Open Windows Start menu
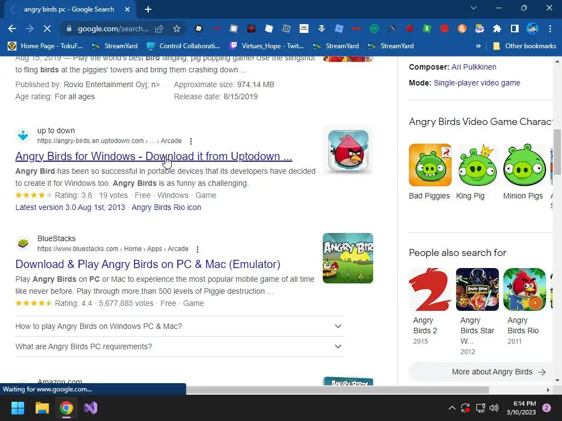The image size is (562, 421). pos(18,408)
